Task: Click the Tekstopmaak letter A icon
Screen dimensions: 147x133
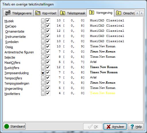Action: coord(62,13)
